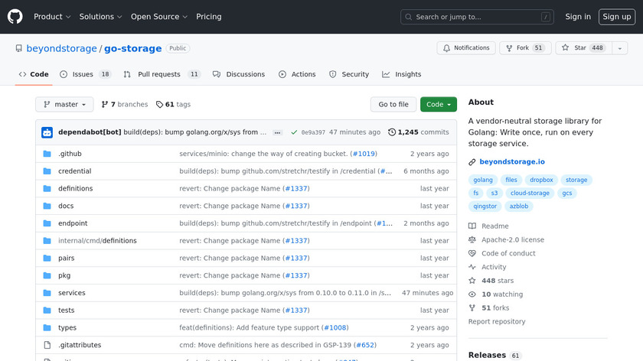Screen dimensions: 643x361
Task: Expand the green Code dropdown button
Action: click(438, 105)
